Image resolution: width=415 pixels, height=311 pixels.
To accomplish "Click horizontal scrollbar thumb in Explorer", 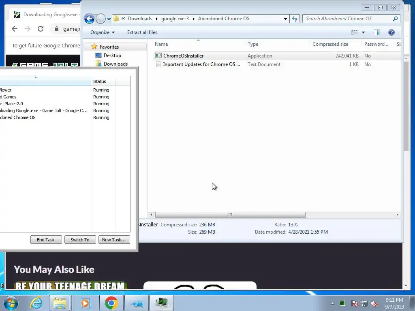I will click(230, 215).
